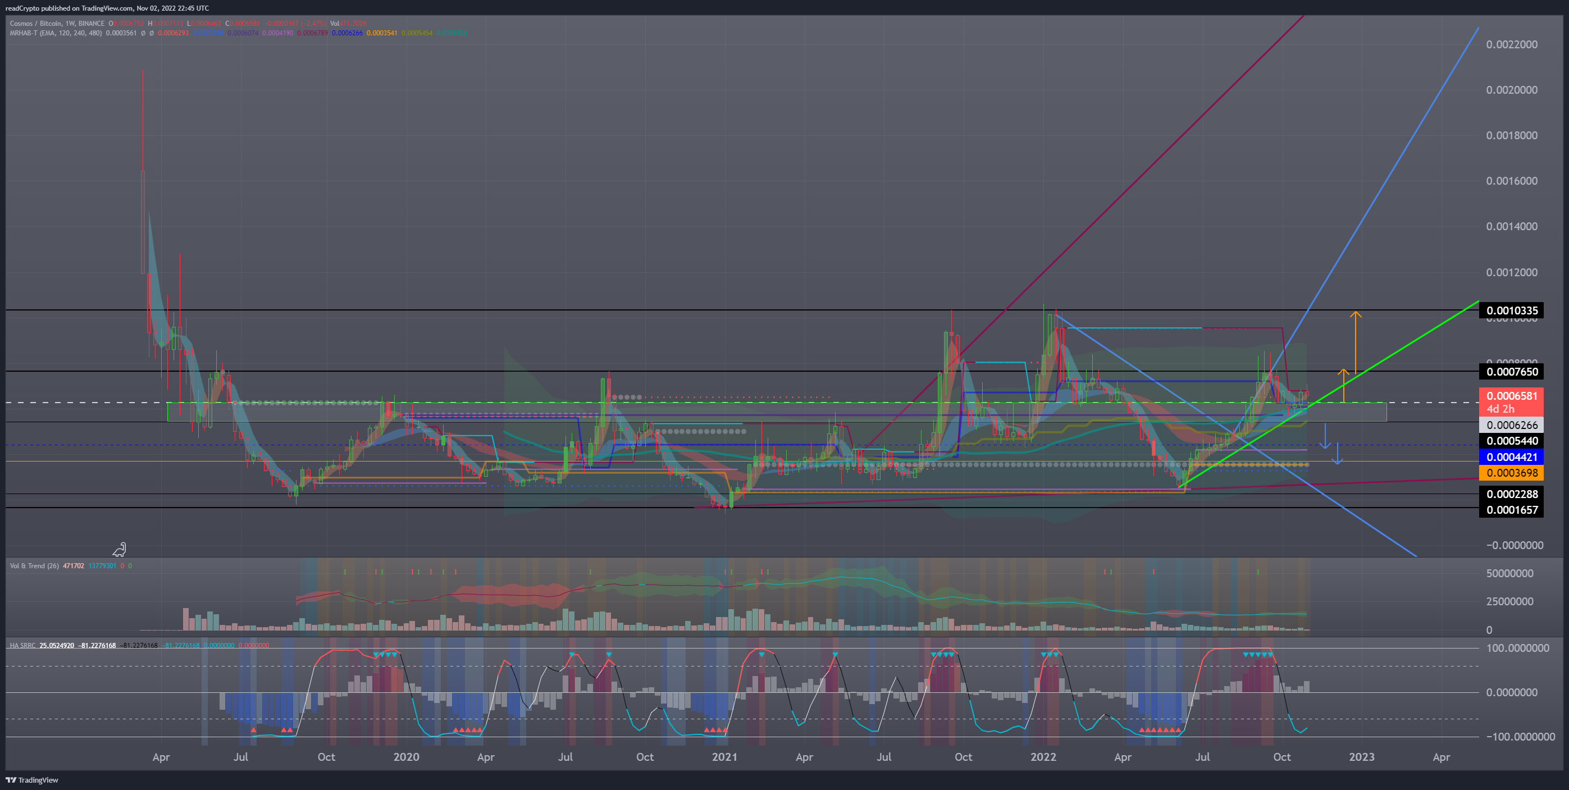Click the 0.0005440 price level label
The height and width of the screenshot is (790, 1569).
(1511, 441)
